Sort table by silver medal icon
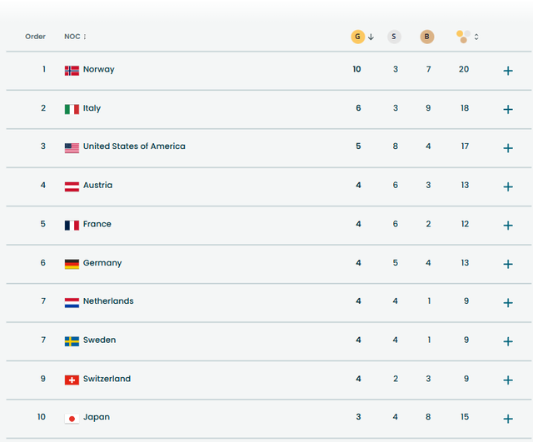The width and height of the screenshot is (533, 442). 394,37
